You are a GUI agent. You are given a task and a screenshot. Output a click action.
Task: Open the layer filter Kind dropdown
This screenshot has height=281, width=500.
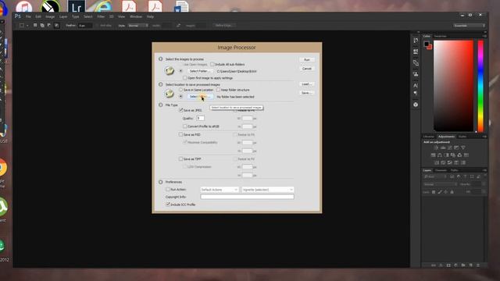[435, 176]
